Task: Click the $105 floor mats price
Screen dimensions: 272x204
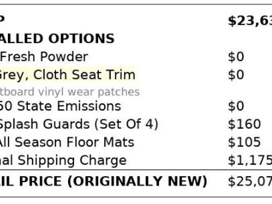Action: click(x=244, y=142)
